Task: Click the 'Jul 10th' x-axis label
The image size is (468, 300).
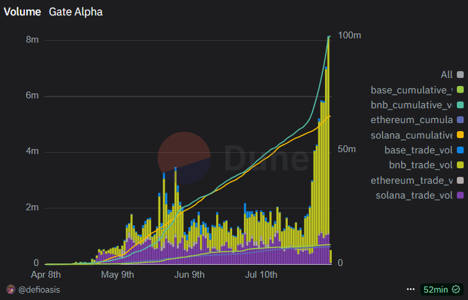Action: pyautogui.click(x=261, y=275)
